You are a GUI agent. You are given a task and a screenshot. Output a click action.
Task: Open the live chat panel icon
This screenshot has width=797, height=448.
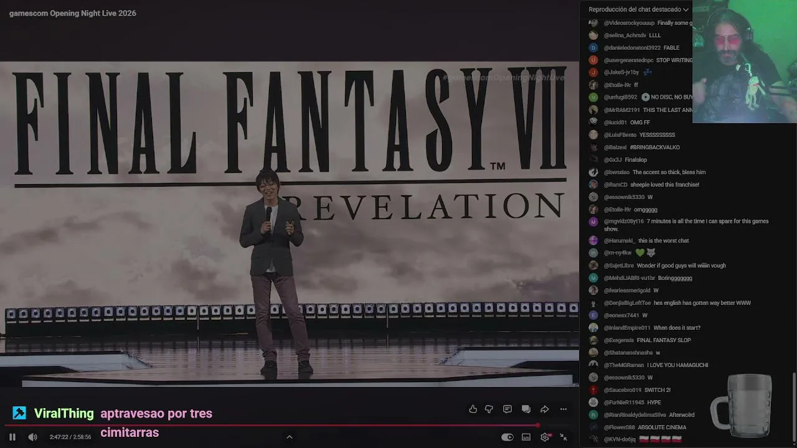tap(526, 409)
